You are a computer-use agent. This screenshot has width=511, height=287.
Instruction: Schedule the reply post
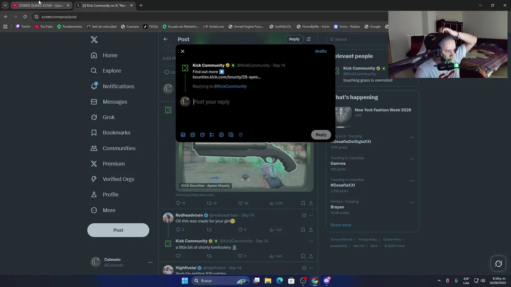[231, 135]
